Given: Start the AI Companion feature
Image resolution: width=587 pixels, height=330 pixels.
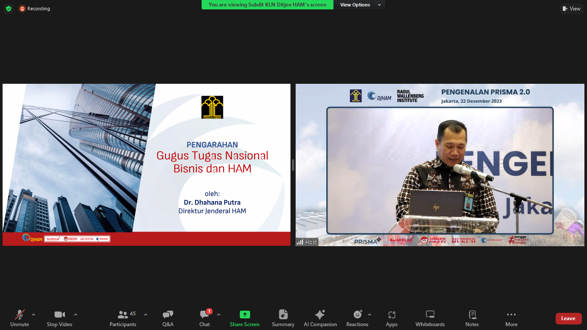Looking at the screenshot, I should point(320,318).
